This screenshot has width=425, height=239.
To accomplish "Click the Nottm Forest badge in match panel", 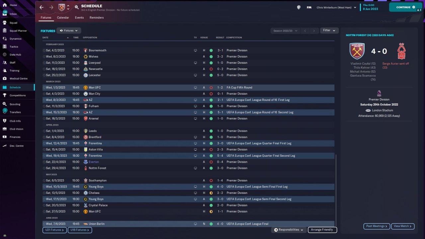I will 402,51.
